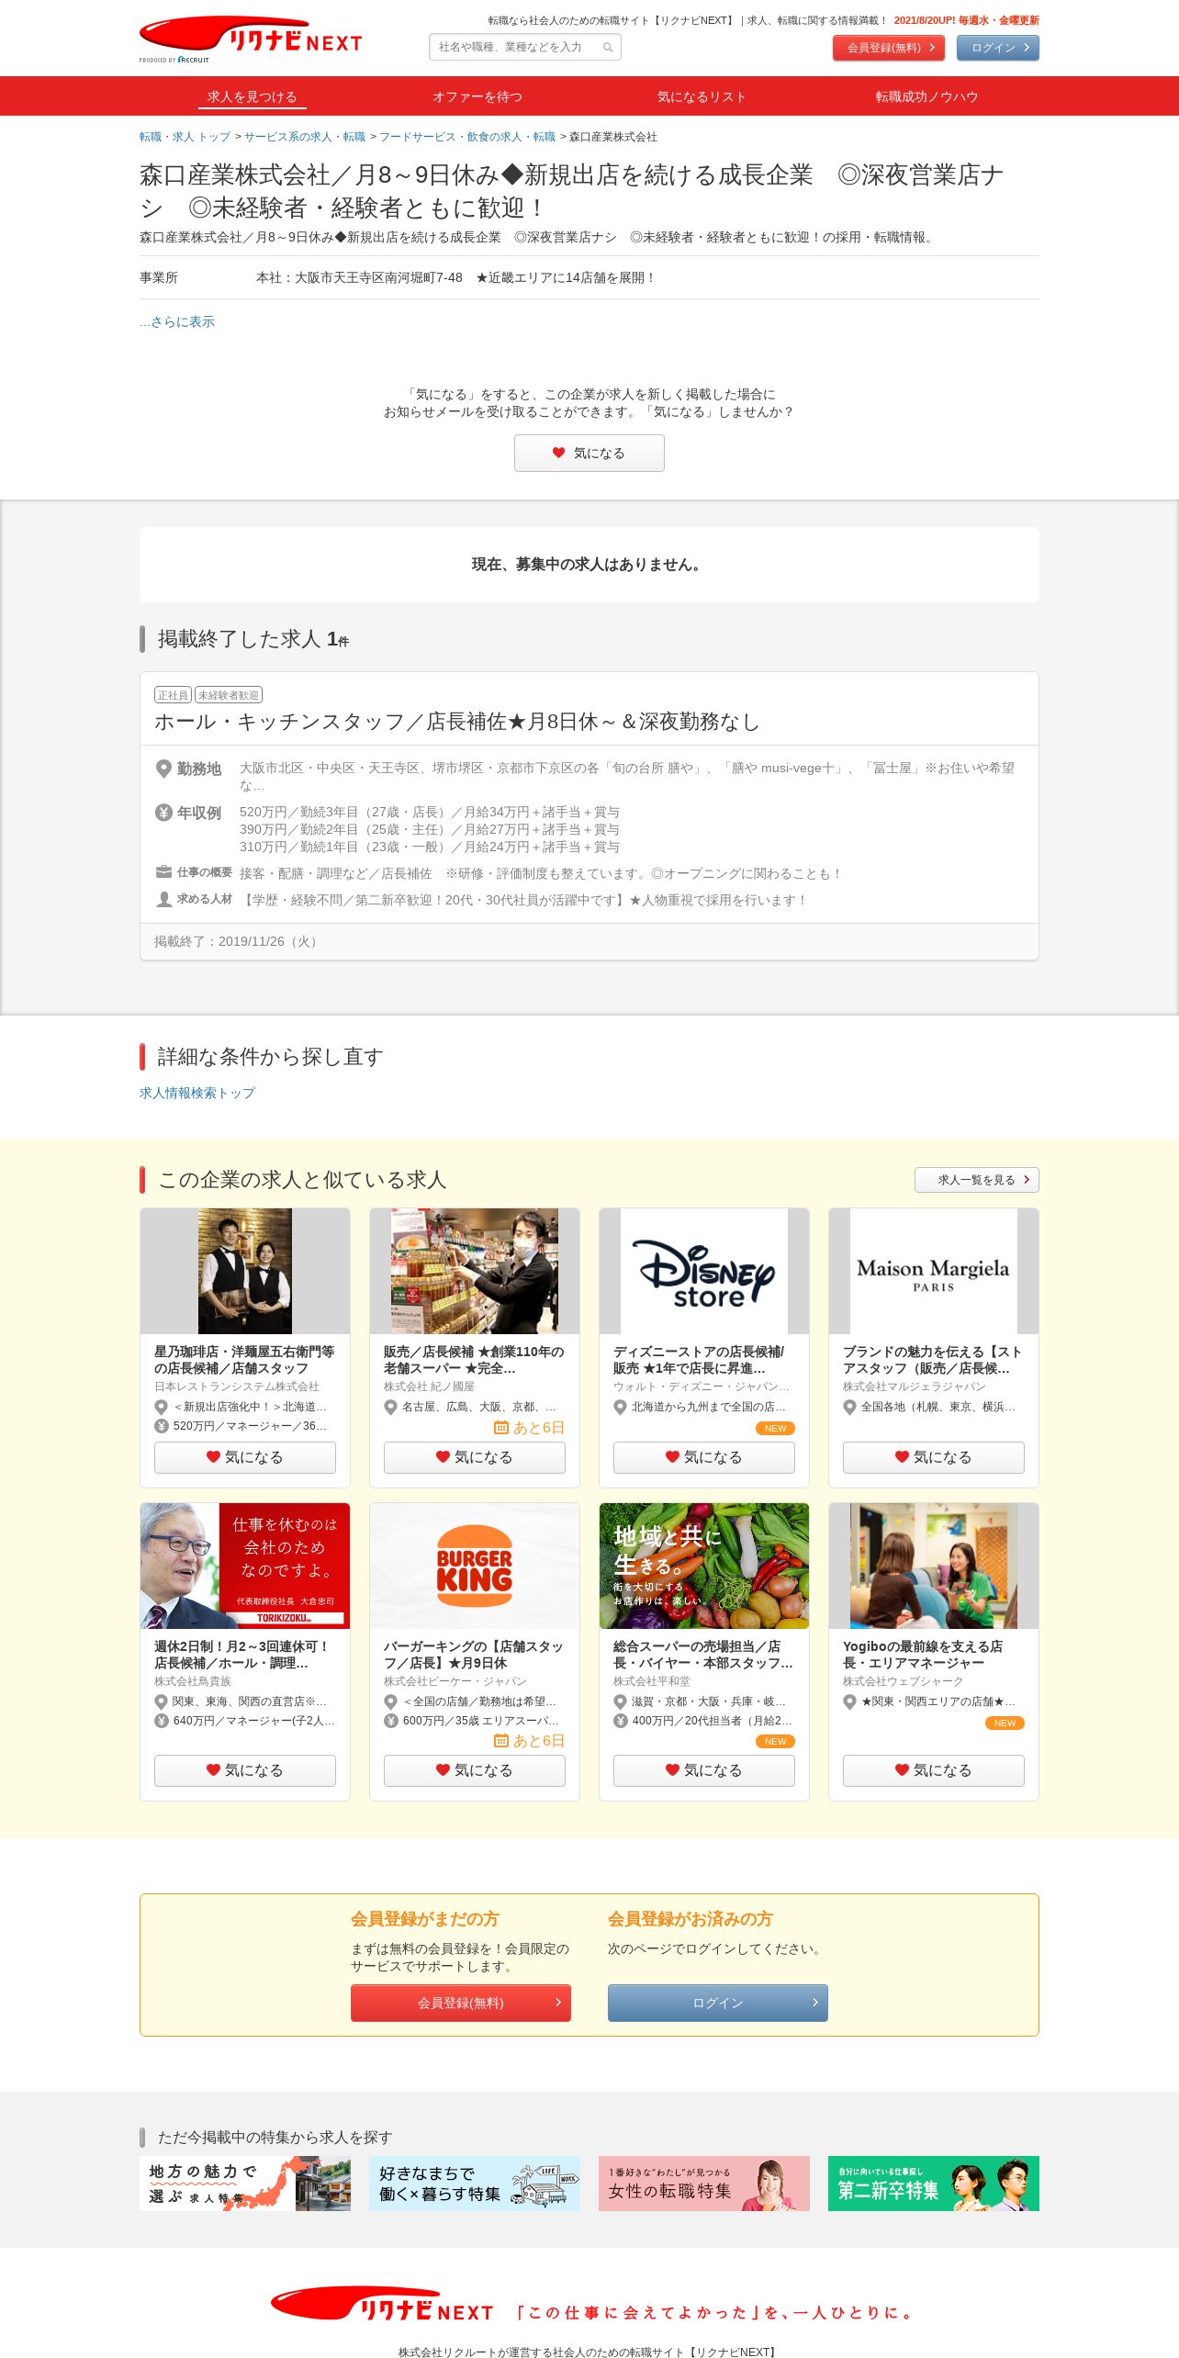
Task: Follow the 転職・求人 トップ breadcrumb link
Action: click(x=185, y=137)
